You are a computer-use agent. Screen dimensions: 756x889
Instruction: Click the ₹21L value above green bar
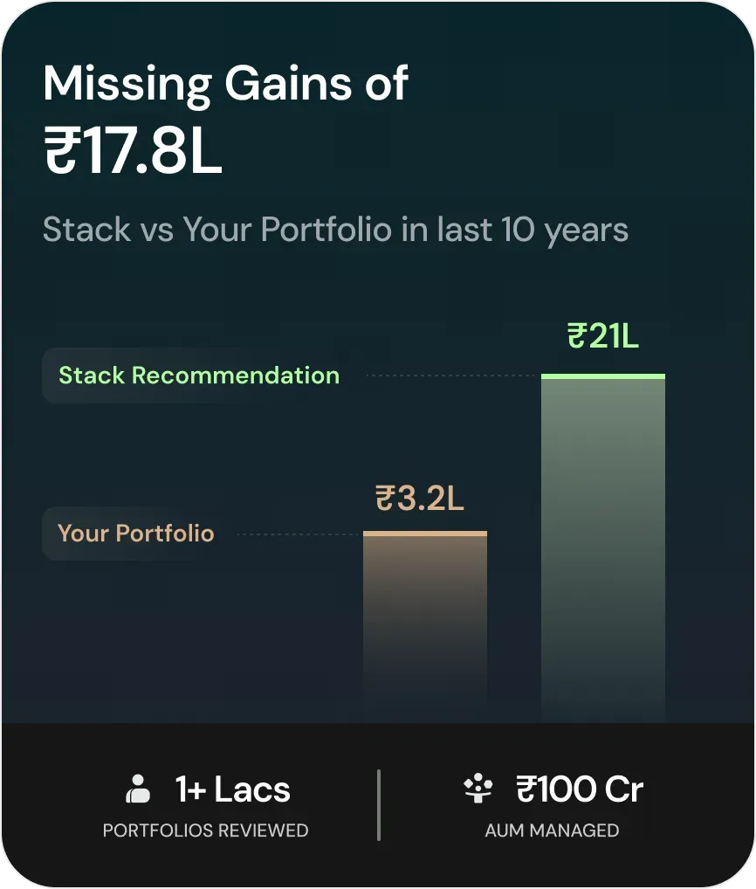point(603,336)
